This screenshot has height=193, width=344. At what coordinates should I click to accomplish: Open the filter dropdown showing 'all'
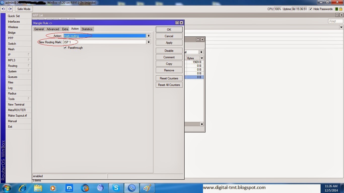coord(201,52)
